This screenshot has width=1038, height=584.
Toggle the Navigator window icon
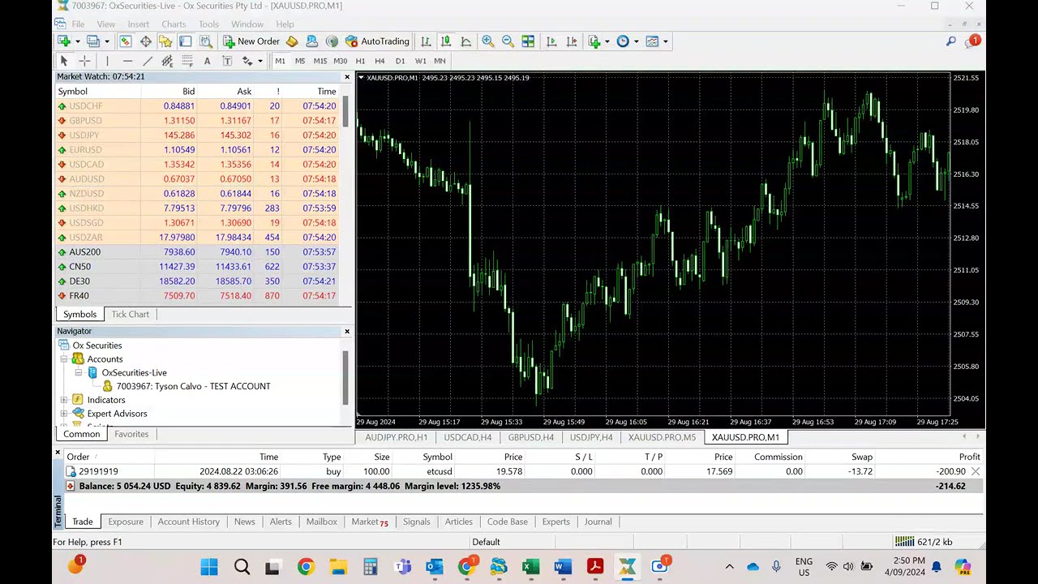pyautogui.click(x=165, y=41)
